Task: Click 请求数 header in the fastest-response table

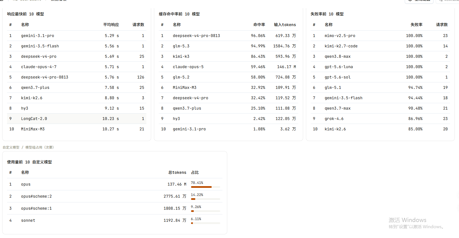Action: [x=138, y=25]
